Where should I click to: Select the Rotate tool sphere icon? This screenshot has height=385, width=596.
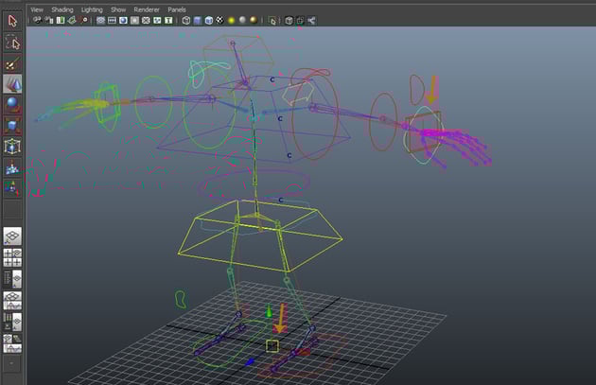13,105
